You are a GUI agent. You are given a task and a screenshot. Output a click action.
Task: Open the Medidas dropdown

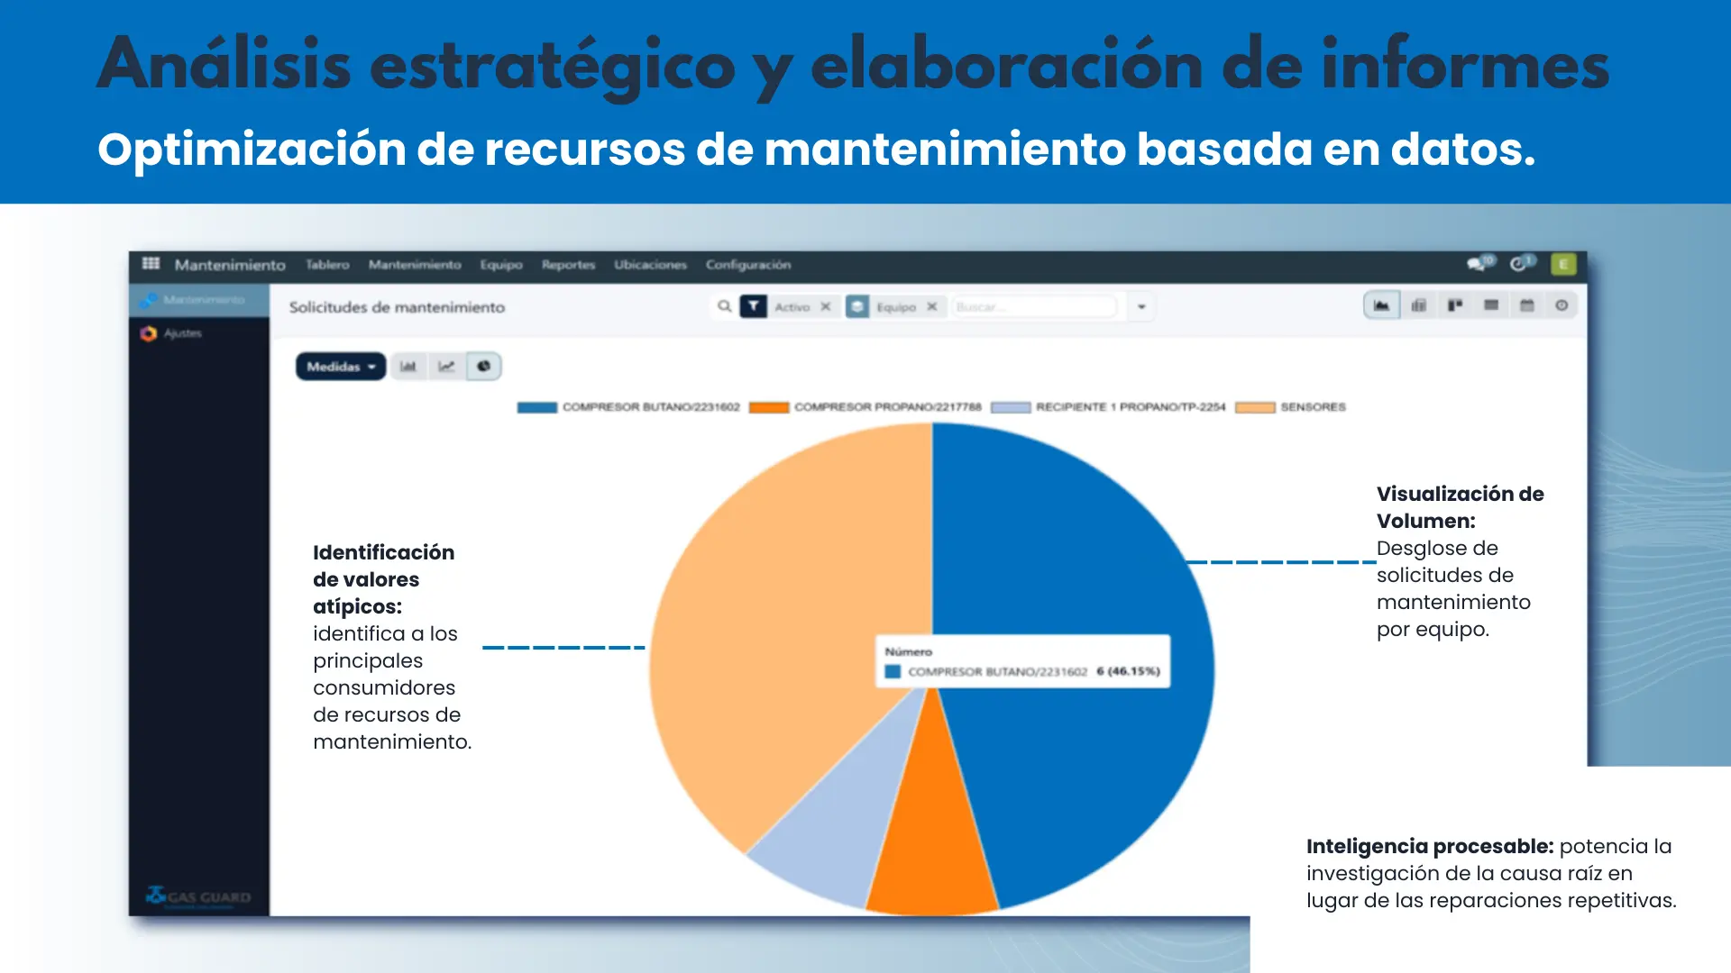point(341,367)
